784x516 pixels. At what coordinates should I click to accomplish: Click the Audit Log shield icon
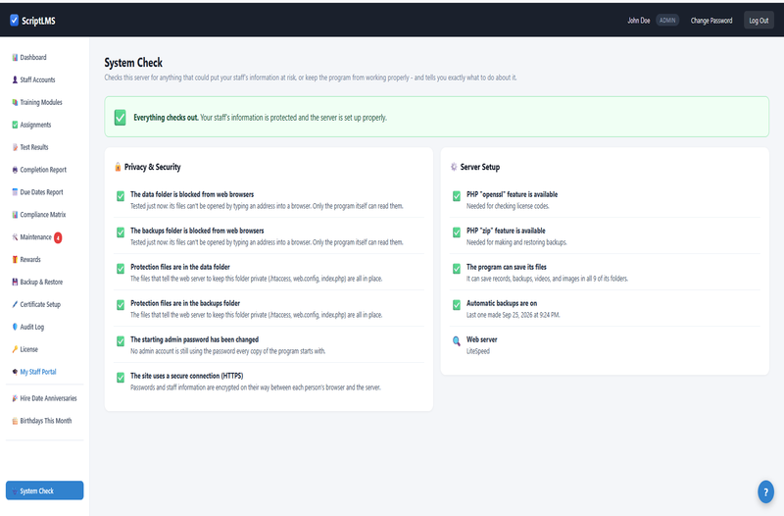pos(15,327)
